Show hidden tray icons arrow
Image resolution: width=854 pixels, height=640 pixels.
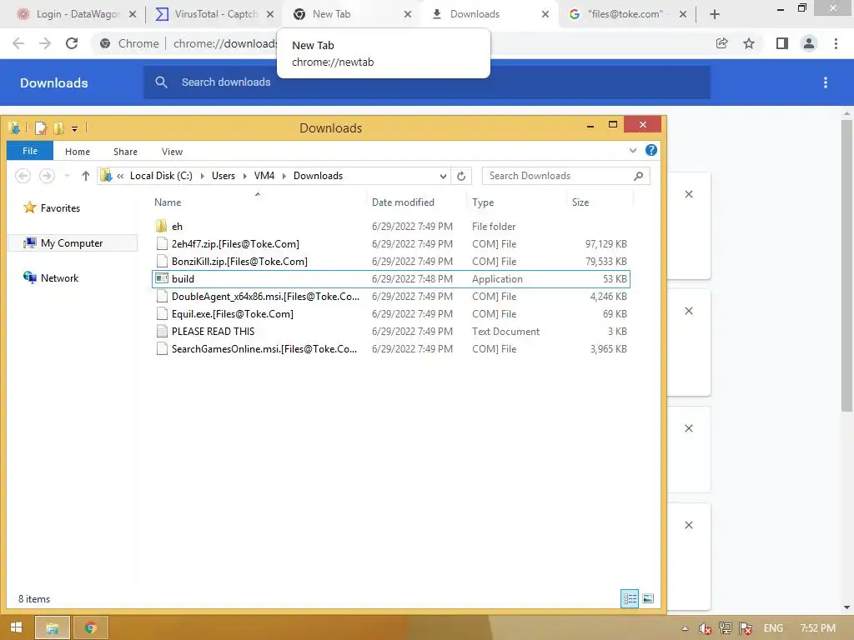click(x=685, y=628)
